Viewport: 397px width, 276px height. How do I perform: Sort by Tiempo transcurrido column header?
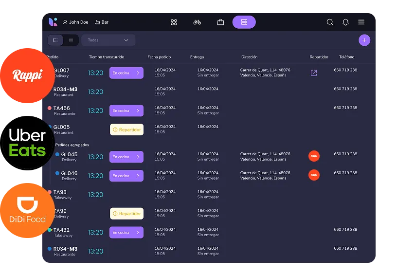(x=107, y=57)
